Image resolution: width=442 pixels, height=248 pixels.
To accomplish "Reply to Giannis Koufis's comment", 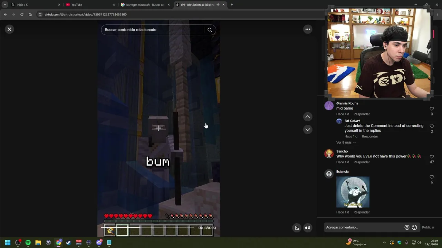I will pyautogui.click(x=362, y=114).
